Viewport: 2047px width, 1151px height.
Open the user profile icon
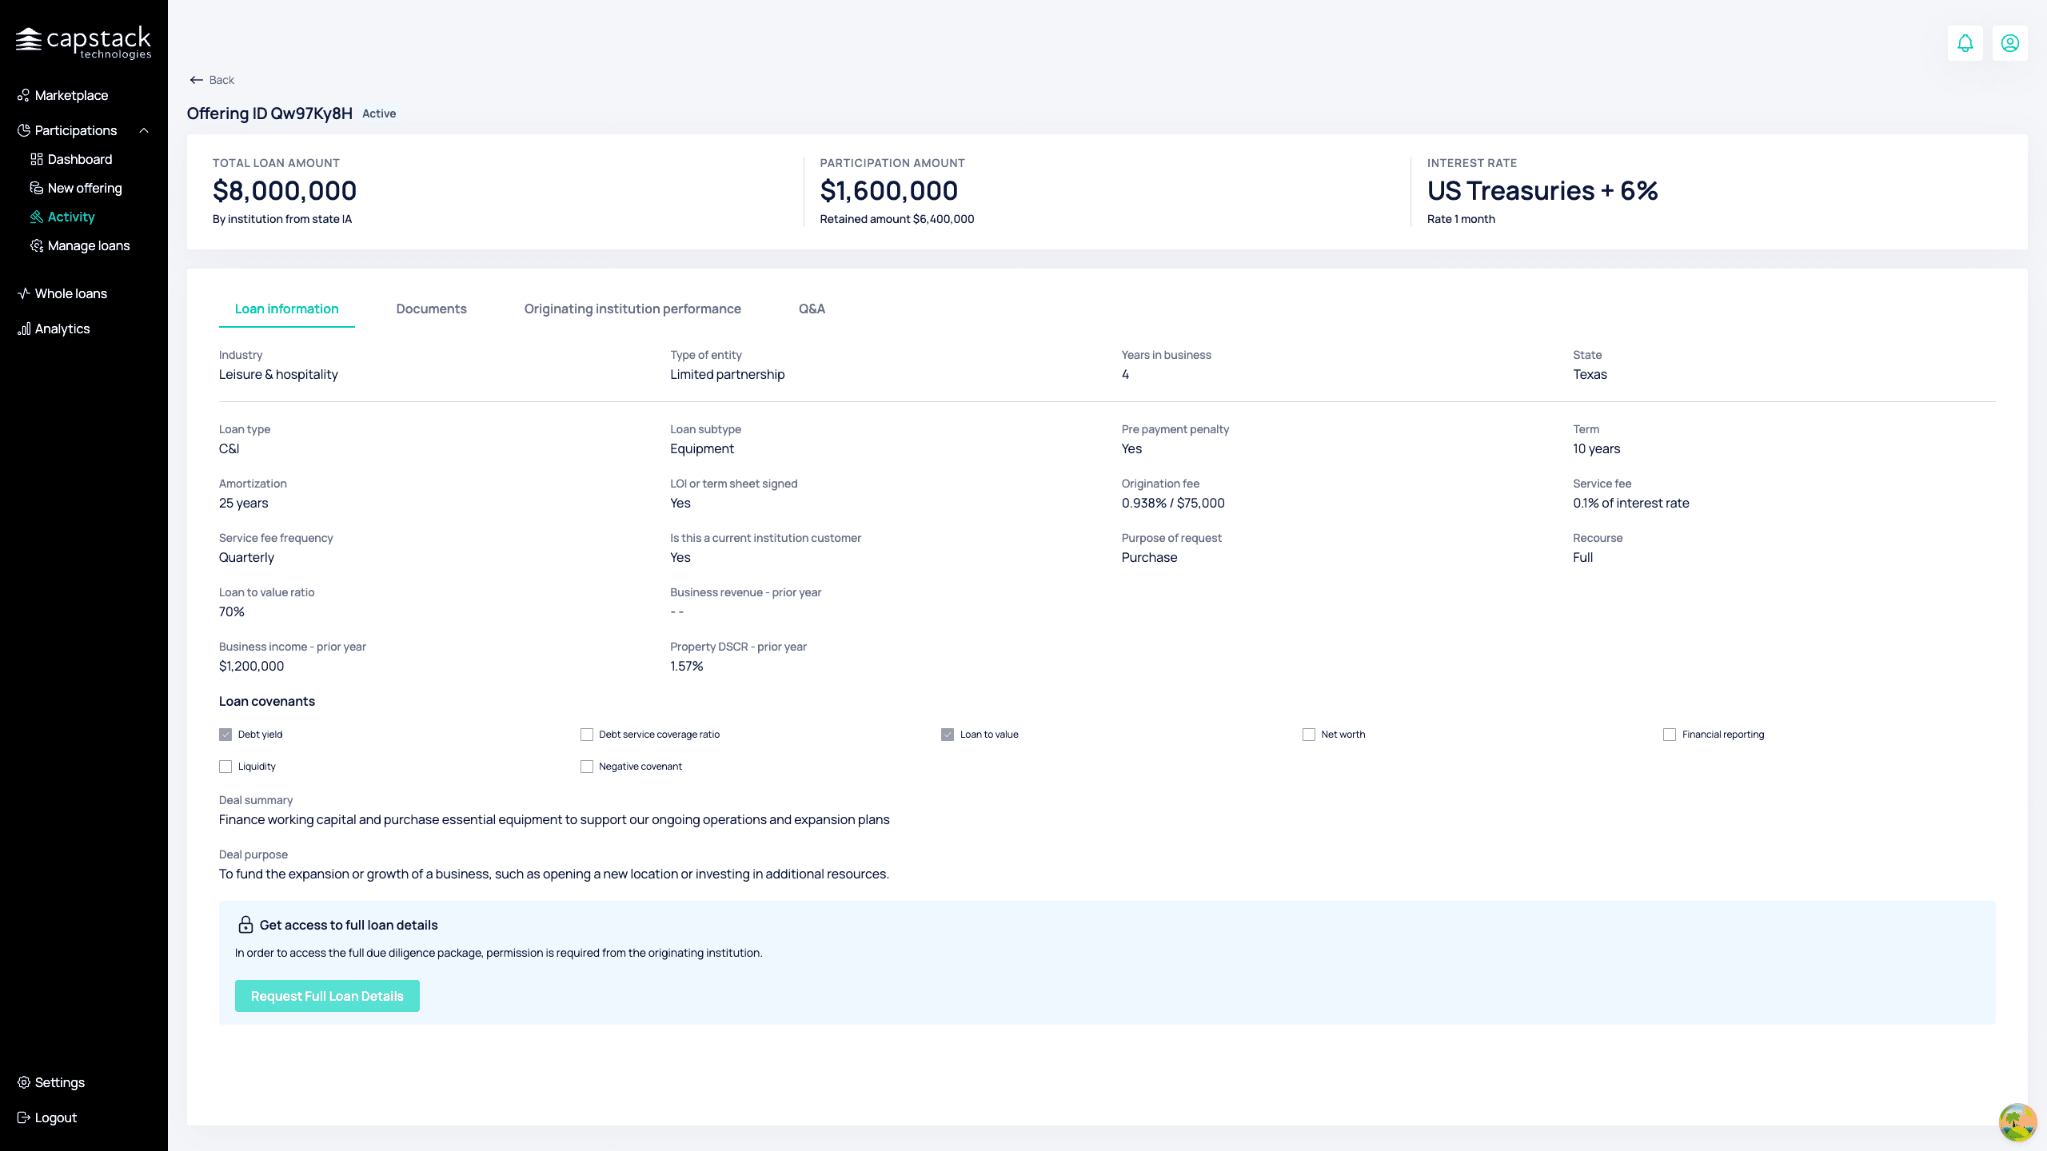click(2009, 43)
